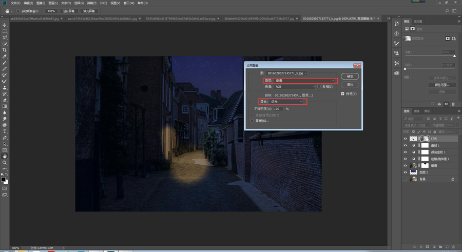Image resolution: width=462 pixels, height=252 pixels.
Task: Select the Hand tool in the toolbar
Action: 5,156
